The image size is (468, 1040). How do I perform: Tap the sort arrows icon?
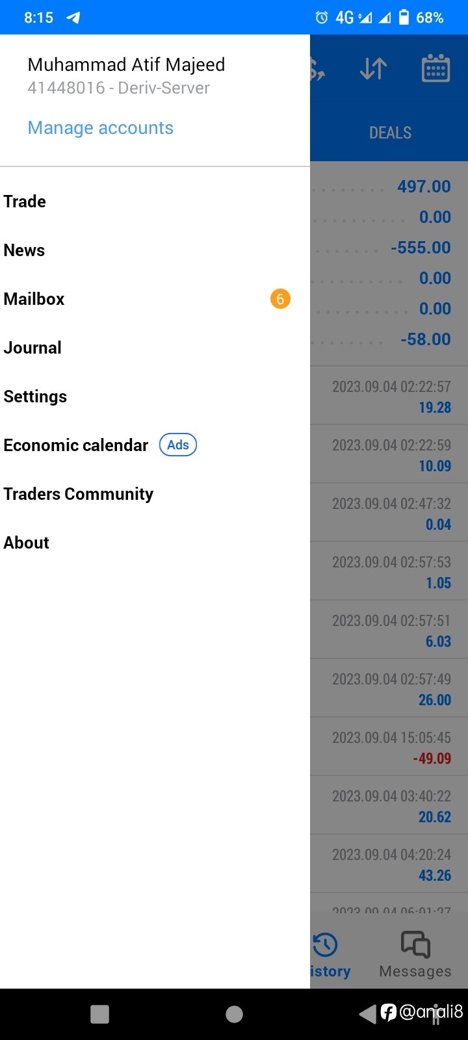373,68
